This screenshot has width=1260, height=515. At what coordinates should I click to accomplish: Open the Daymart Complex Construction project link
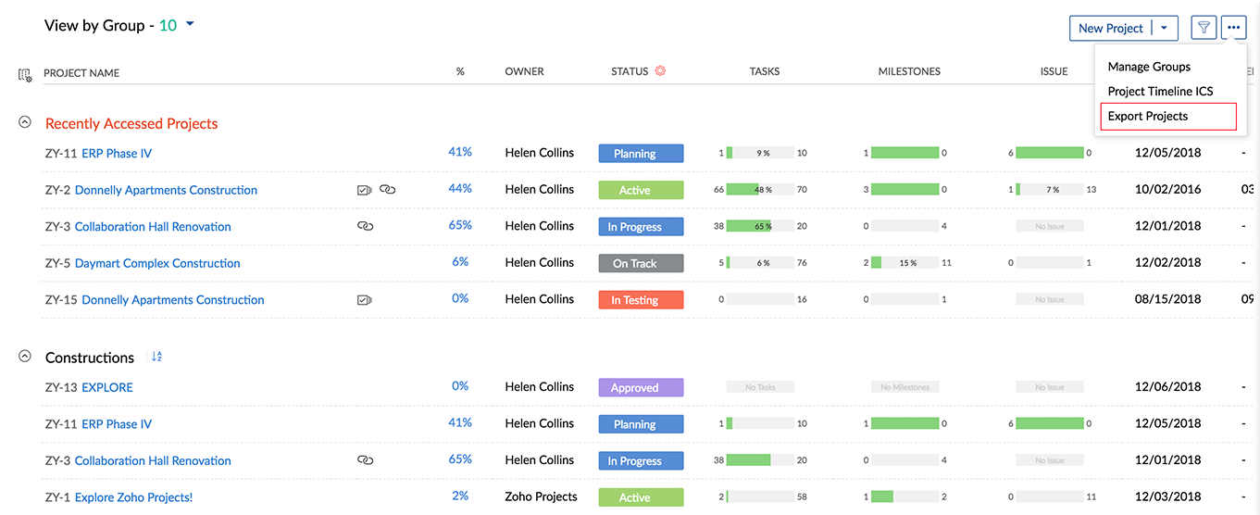pos(157,263)
